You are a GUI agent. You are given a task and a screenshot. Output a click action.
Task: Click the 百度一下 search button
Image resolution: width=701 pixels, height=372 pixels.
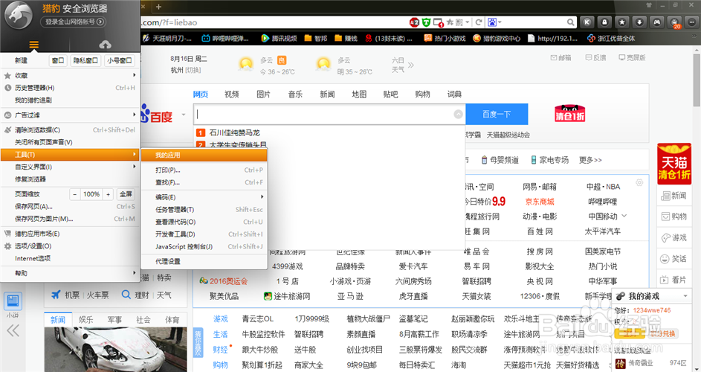point(497,114)
